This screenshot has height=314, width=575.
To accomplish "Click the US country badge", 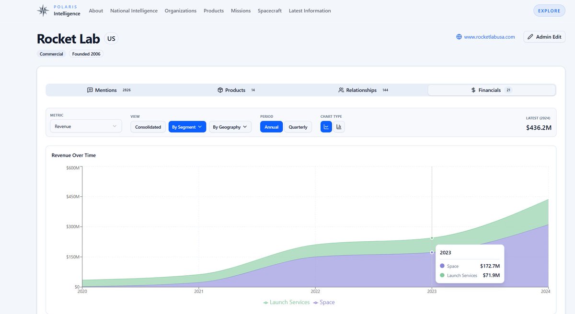I will tap(111, 38).
